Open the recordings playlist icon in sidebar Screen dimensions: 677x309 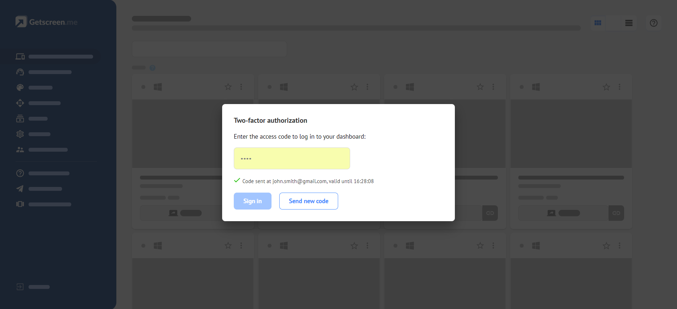click(x=20, y=119)
